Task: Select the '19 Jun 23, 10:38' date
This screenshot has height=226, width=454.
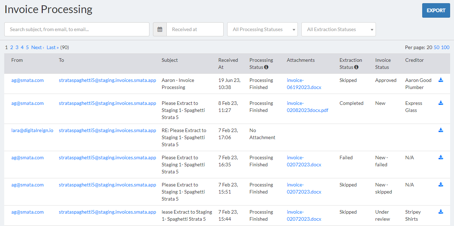Action: point(229,84)
